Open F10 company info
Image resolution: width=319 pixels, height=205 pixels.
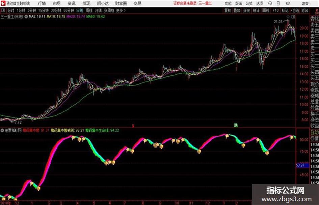coord(276,10)
